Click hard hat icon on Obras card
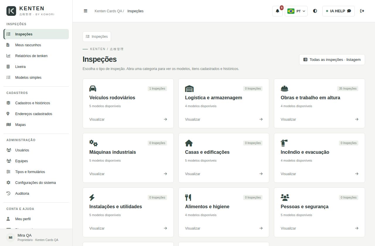 284,88
